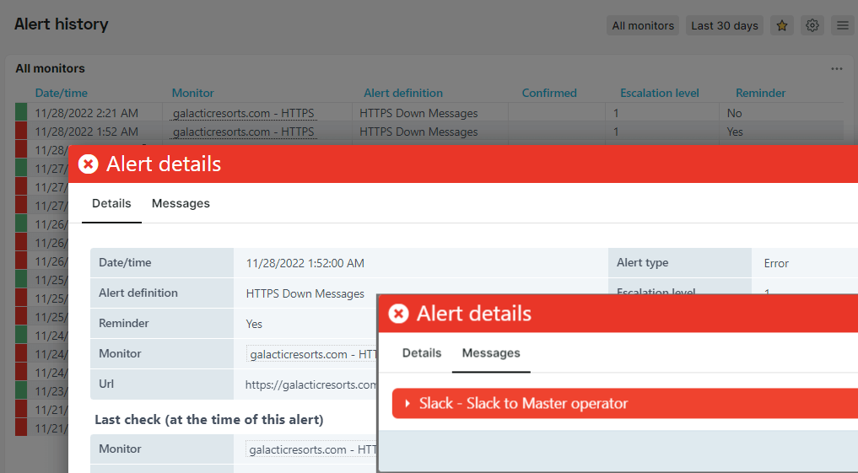This screenshot has height=473, width=858.
Task: Click the Reminder value Yes in second table row
Action: click(x=735, y=132)
